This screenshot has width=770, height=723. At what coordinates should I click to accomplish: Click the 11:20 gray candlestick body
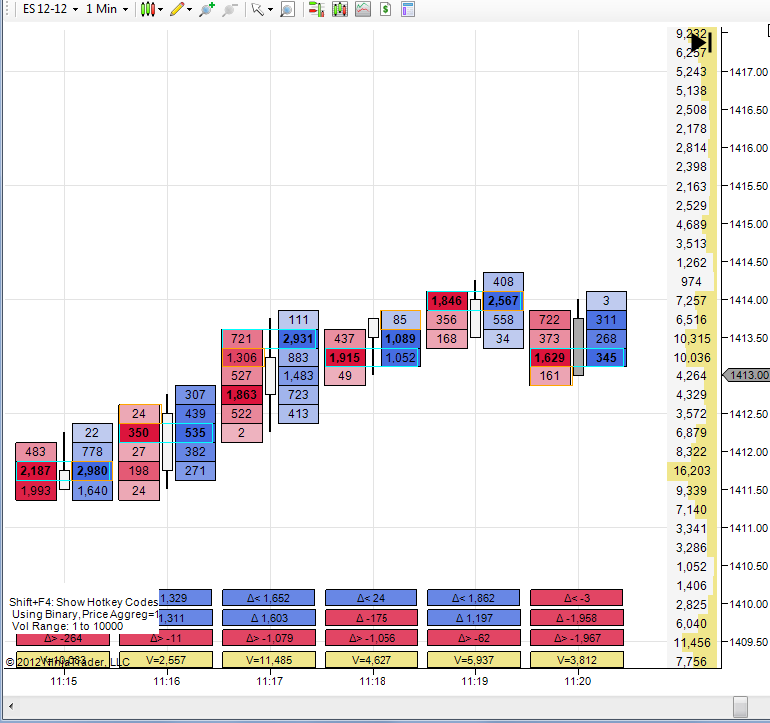pyautogui.click(x=579, y=347)
